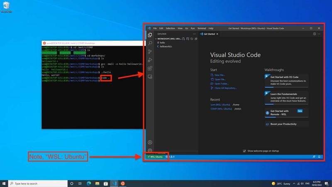Viewport: 332px width, 187px height.
Task: Click the Ubuntu terminal window title bar
Action: (x=93, y=43)
